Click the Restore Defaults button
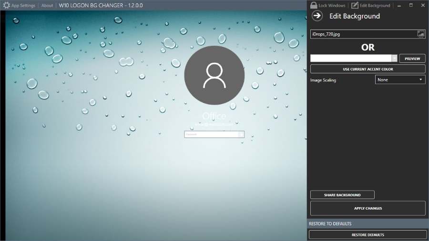 tap(368, 234)
